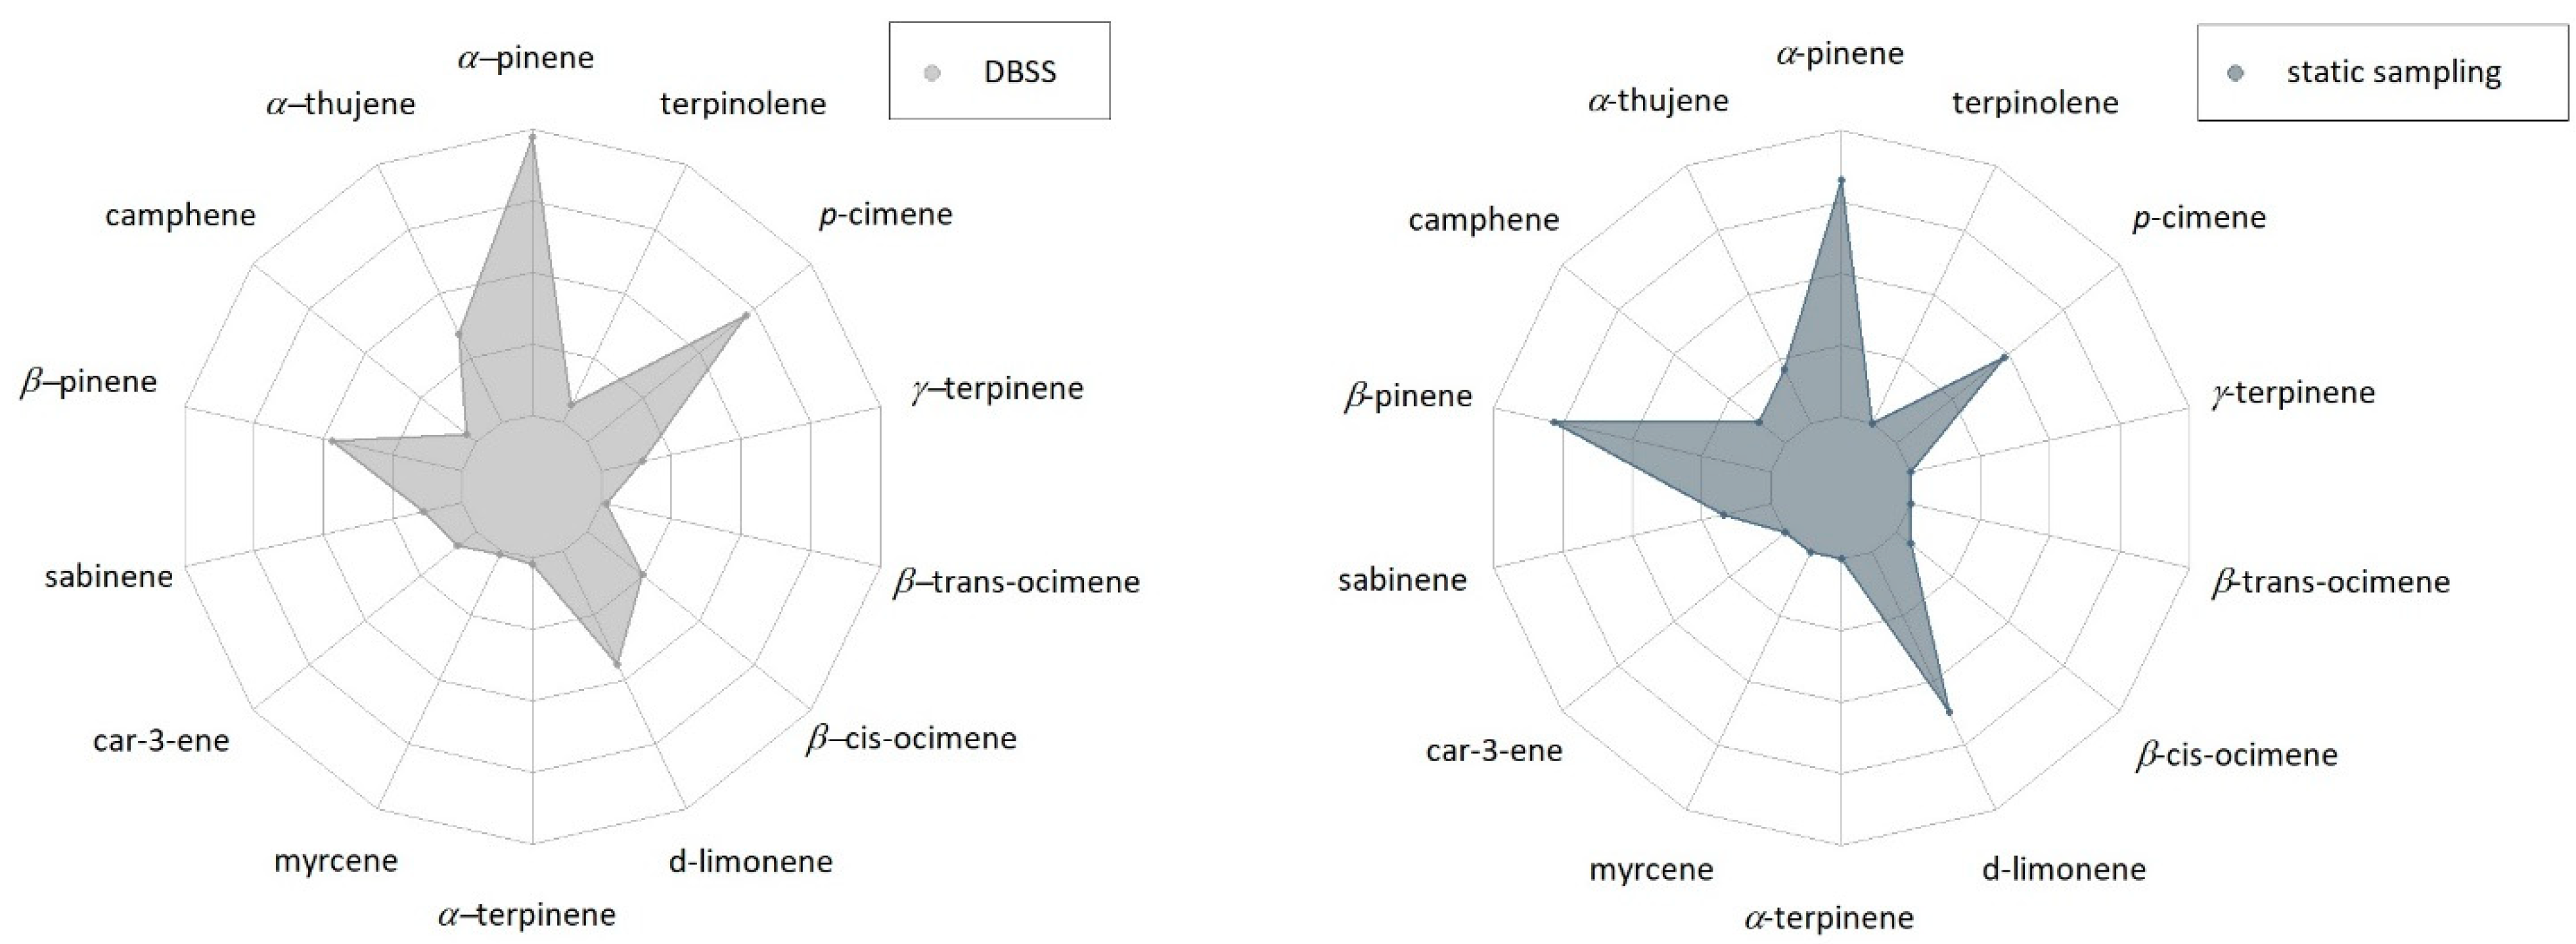This screenshot has width=2576, height=944.
Task: Select the myrcene label on DBSS chart
Action: pos(336,861)
